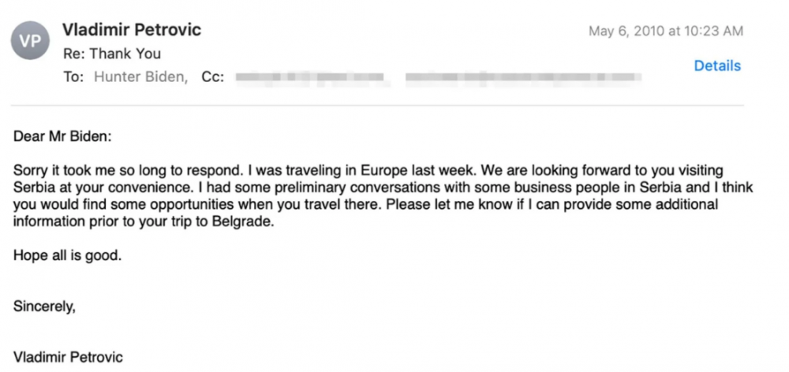Image resolution: width=789 pixels, height=372 pixels.
Task: Click the first blurred Cc address
Action: [x=310, y=78]
